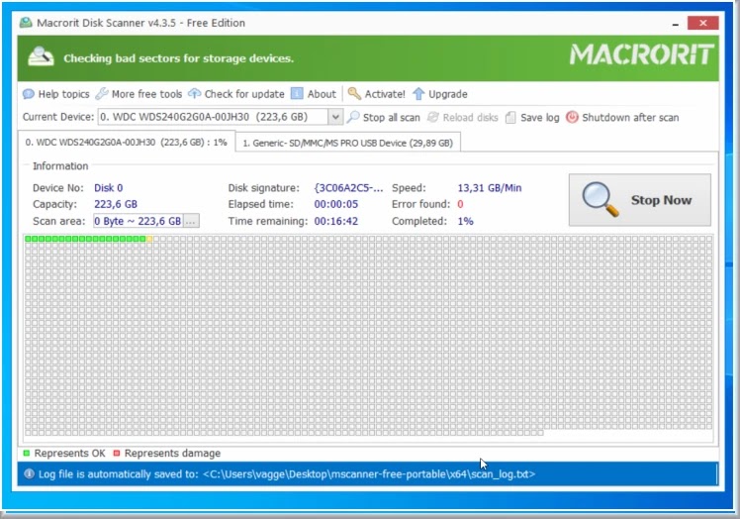Viewport: 740px width, 519px height.
Task: Click the red Represents damage swatch
Action: 117,453
